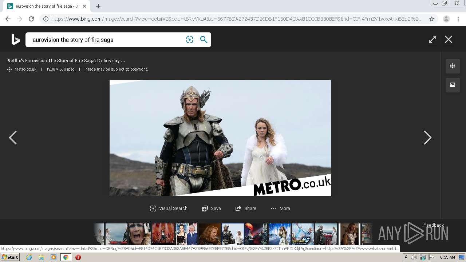
Task: Open media player from taskbar
Action: click(x=54, y=257)
